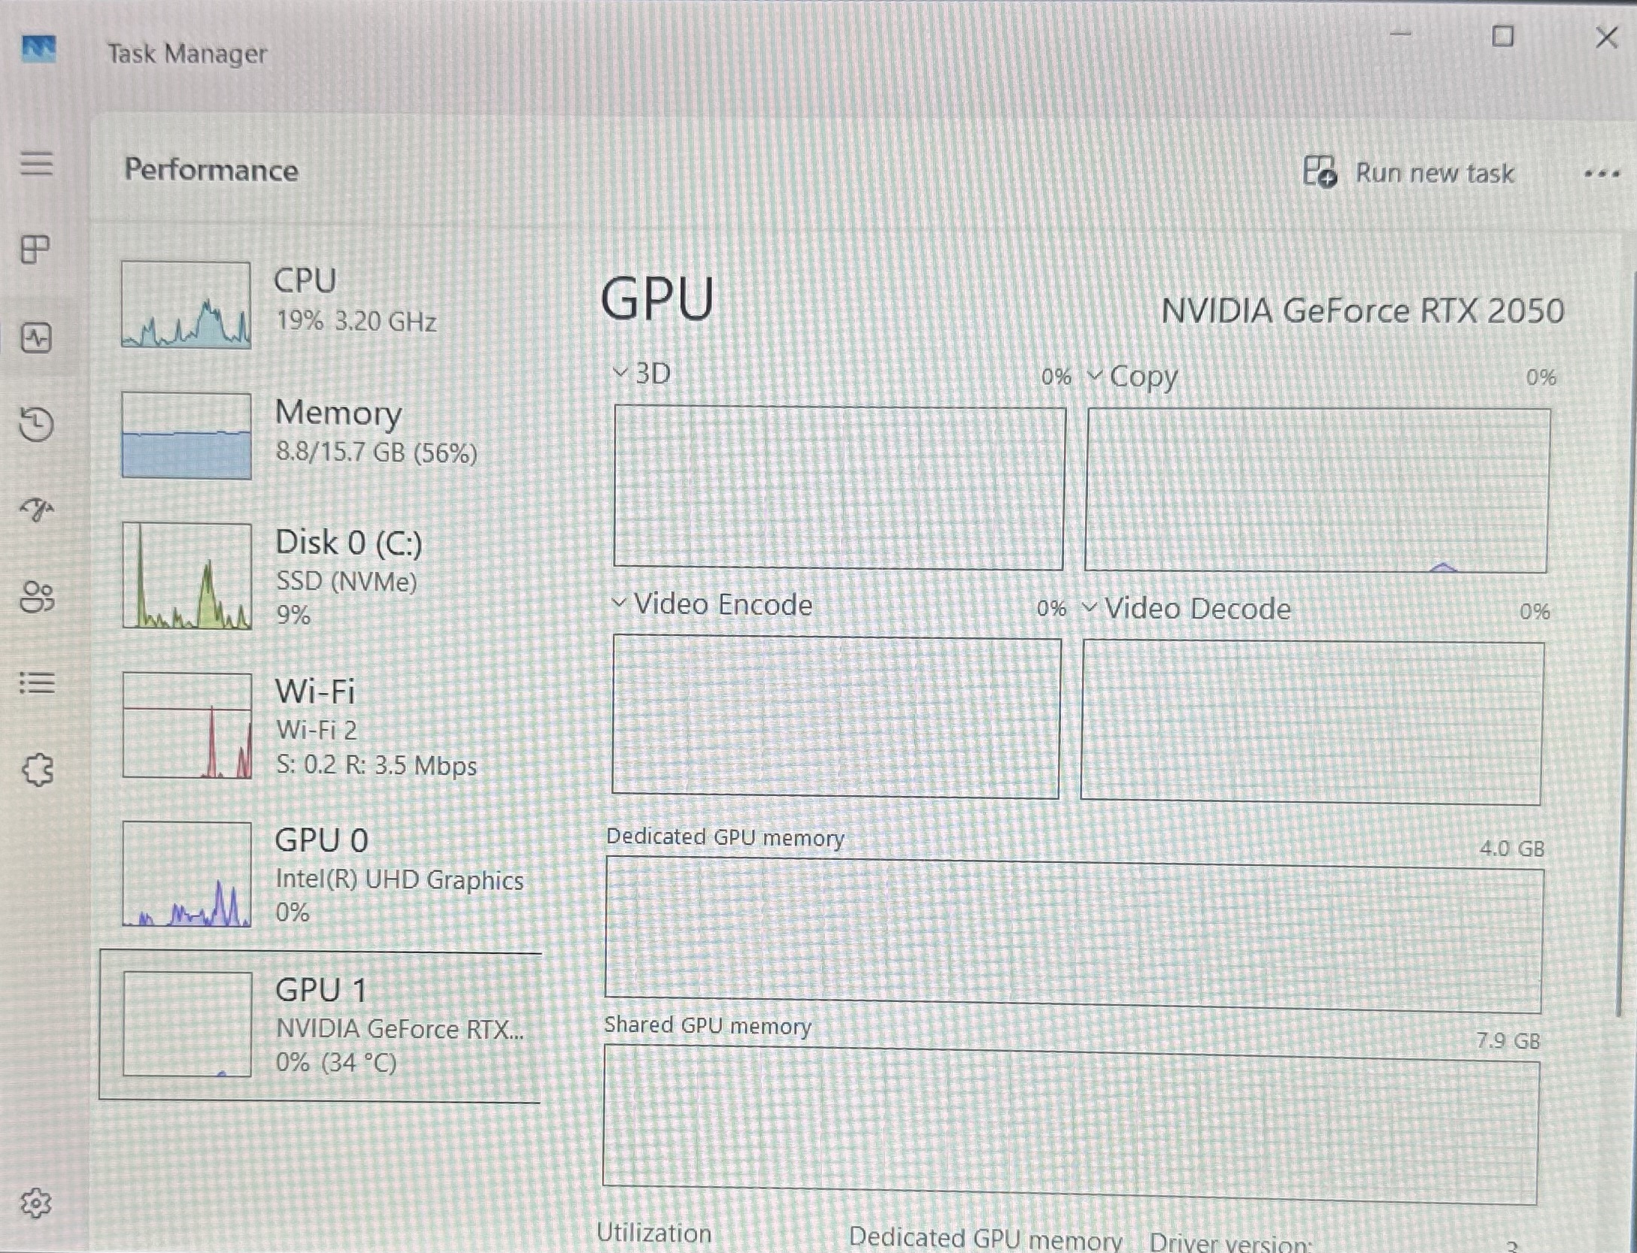Click the Performance page heading
The width and height of the screenshot is (1637, 1253).
(x=211, y=169)
